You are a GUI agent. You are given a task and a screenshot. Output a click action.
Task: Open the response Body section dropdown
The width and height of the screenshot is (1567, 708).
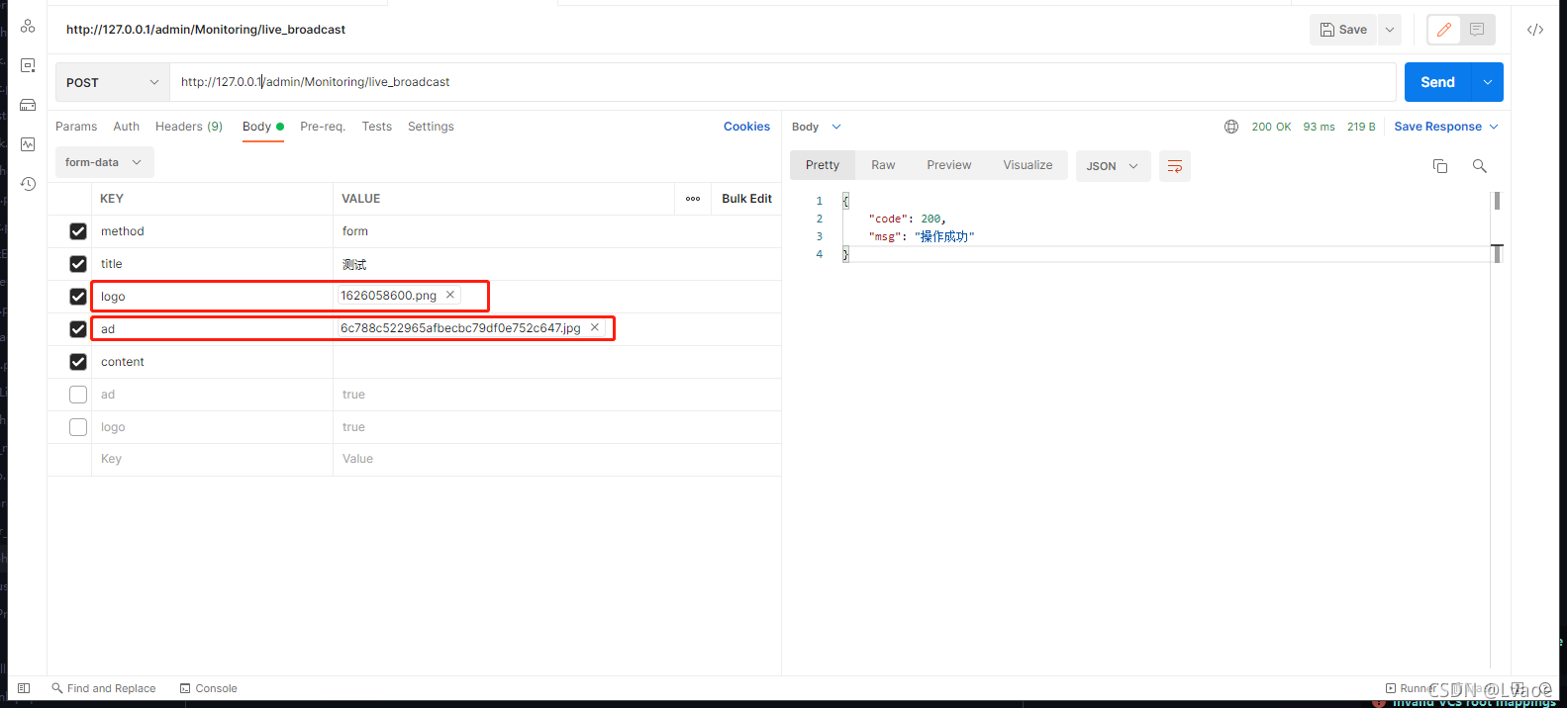click(x=817, y=127)
